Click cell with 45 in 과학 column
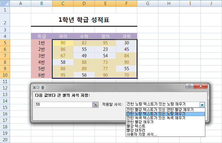 pos(127,49)
